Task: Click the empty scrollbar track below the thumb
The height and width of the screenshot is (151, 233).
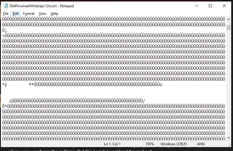Action: (228, 83)
